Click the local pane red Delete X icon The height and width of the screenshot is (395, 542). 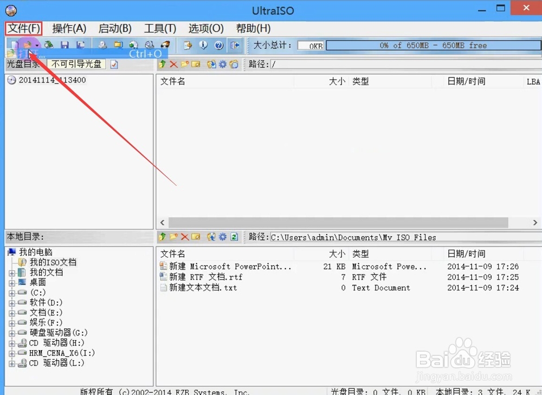coord(185,237)
